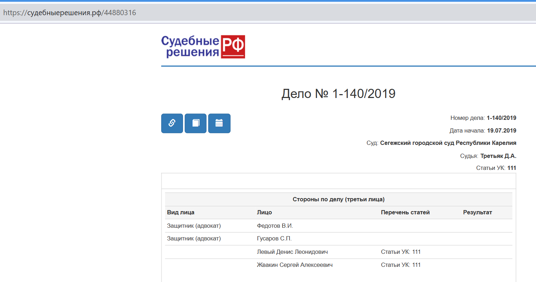Image resolution: width=536 pixels, height=282 pixels.
Task: Click the Результат column header
Action: coord(477,213)
